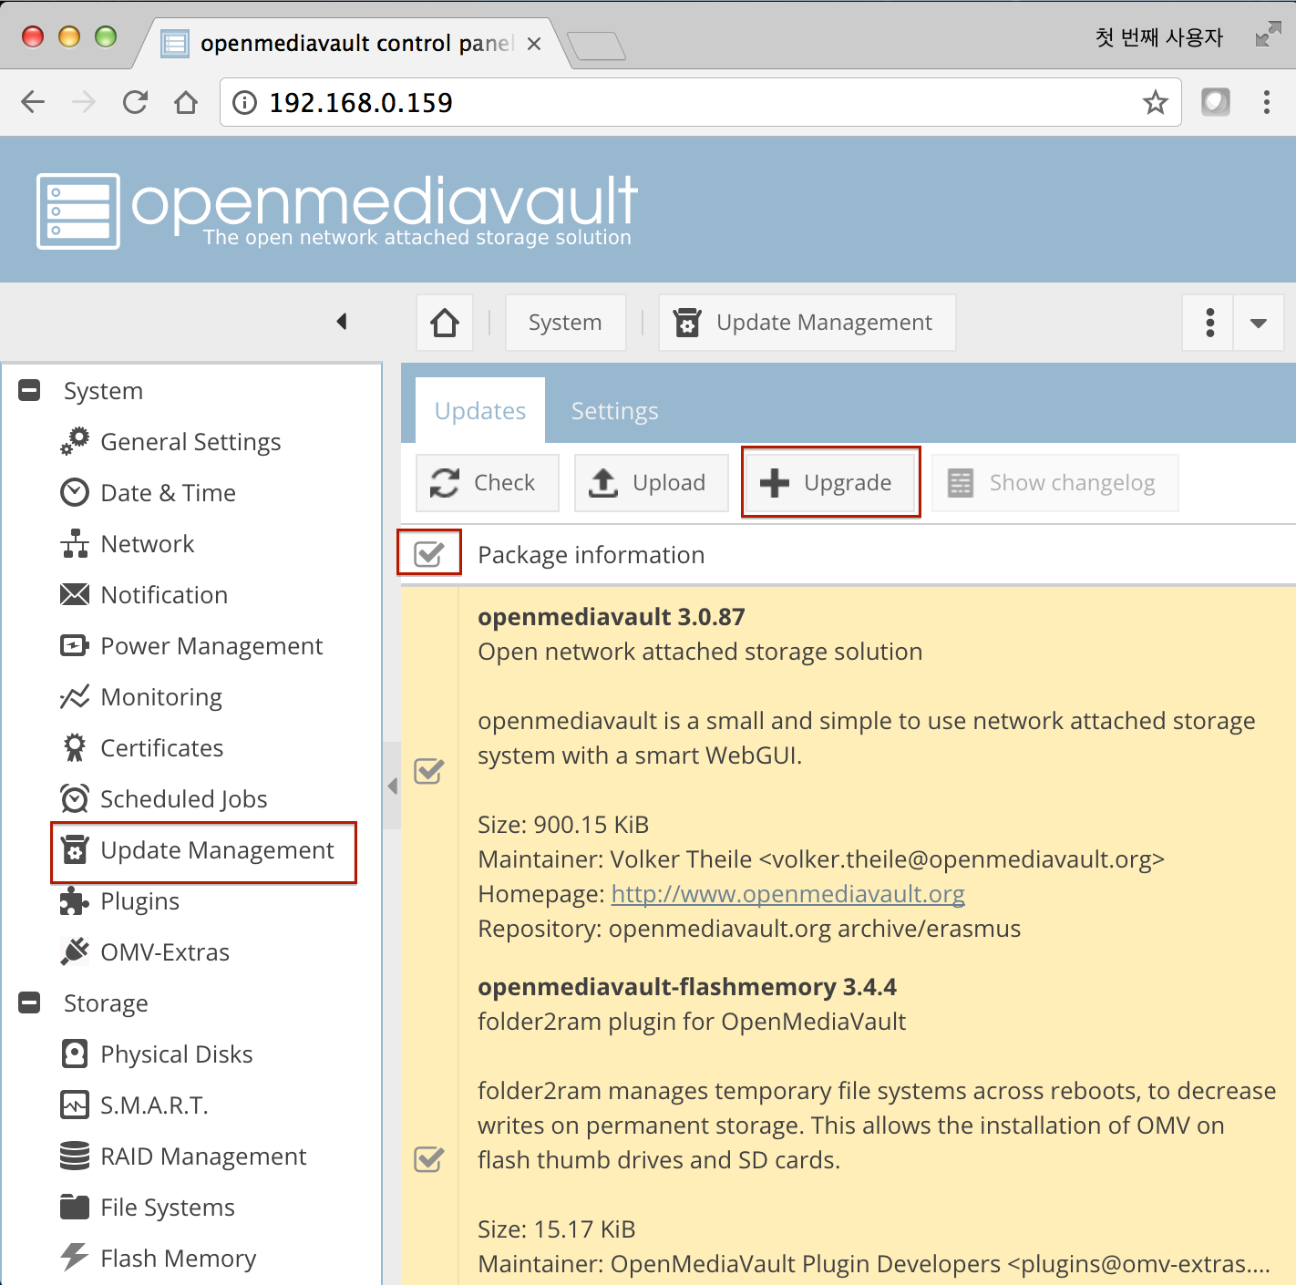The height and width of the screenshot is (1285, 1296).
Task: Uncheck the openmediavault 3.0.87 package
Action: click(428, 771)
